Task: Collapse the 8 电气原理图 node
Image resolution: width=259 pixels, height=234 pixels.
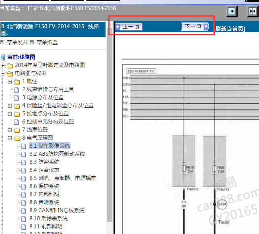Action: pyautogui.click(x=10, y=138)
